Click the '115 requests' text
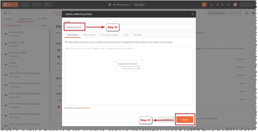The image size is (258, 132). pyautogui.click(x=14, y=87)
